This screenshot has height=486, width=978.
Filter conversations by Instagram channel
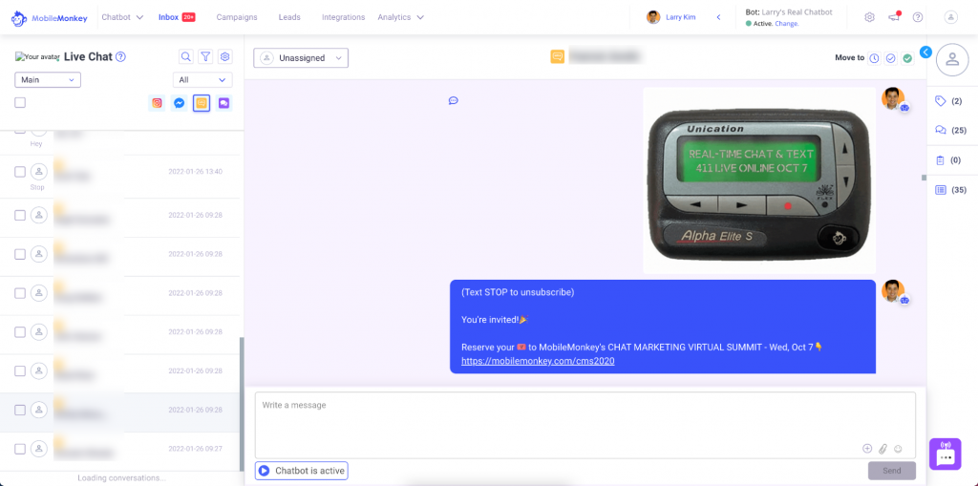pos(158,103)
